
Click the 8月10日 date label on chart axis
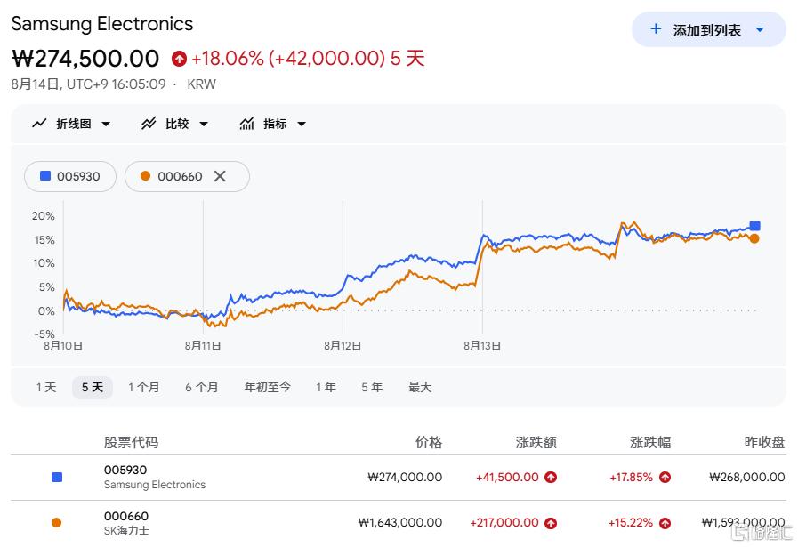click(x=63, y=346)
